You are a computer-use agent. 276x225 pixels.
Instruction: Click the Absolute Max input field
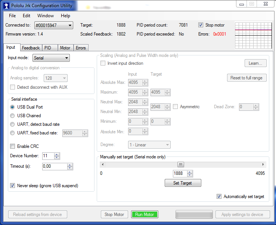click(135, 83)
